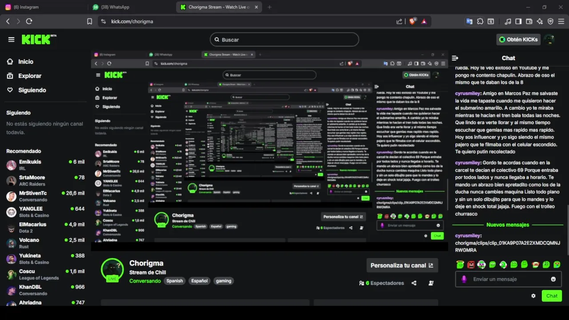569x320 pixels.
Task: Open the Brave playlist music icon
Action: point(508,21)
